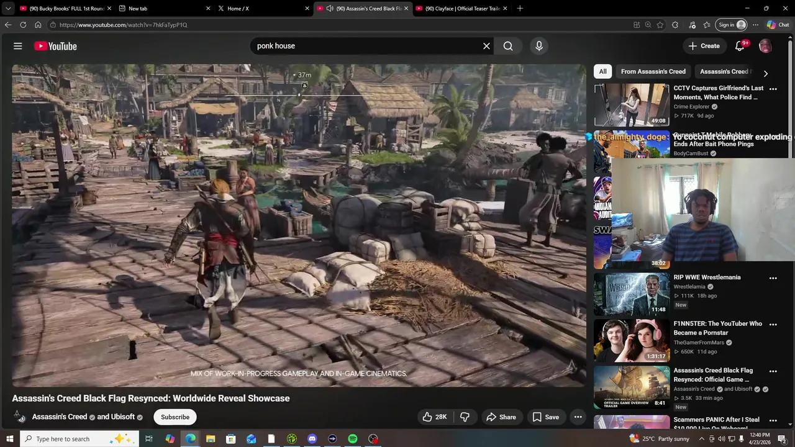Reload the page
Image resolution: width=795 pixels, height=447 pixels.
(x=23, y=25)
